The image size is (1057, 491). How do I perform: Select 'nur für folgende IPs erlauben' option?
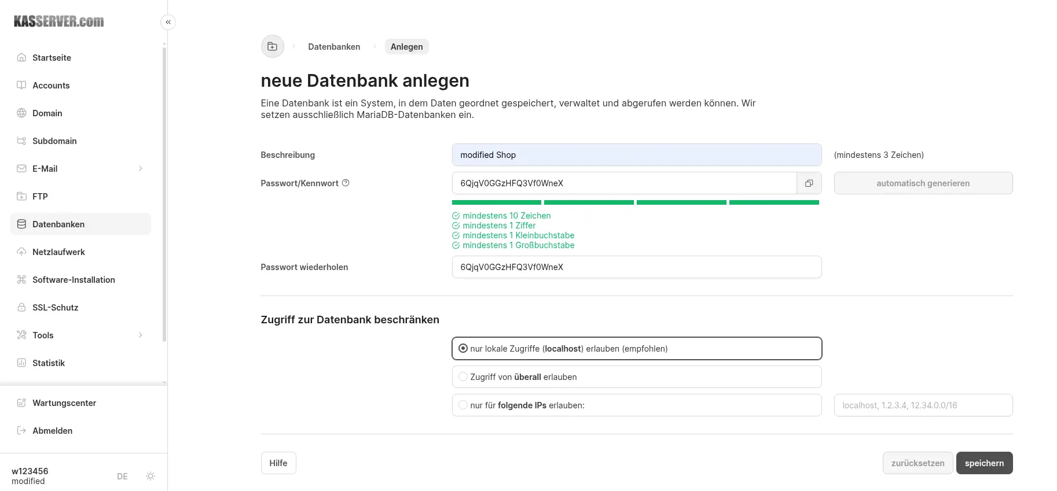tap(463, 405)
